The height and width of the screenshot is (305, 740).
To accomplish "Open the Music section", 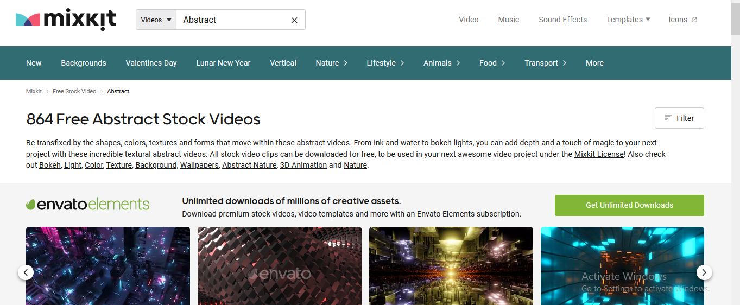I will tap(508, 20).
